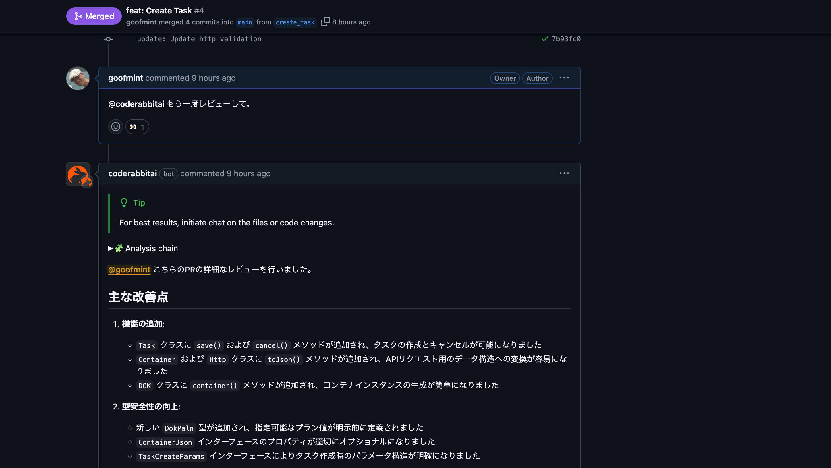Open the add reaction smiley picker
This screenshot has height=468, width=831.
(x=115, y=127)
